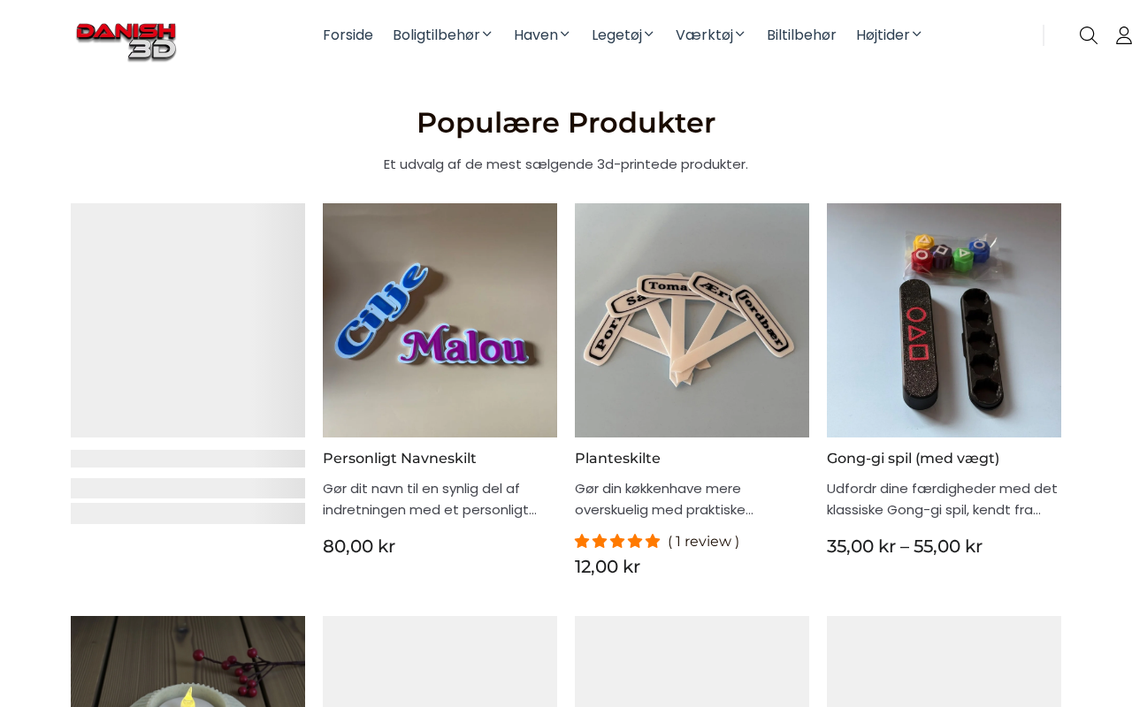Open the Personligt Navneskilt product title
Screen dimensions: 1132x707
[400, 458]
